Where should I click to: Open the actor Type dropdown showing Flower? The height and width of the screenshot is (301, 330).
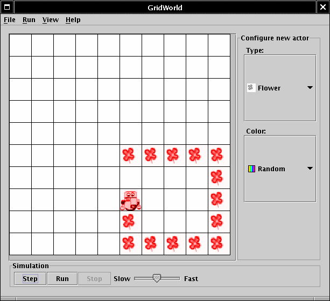[x=280, y=88]
